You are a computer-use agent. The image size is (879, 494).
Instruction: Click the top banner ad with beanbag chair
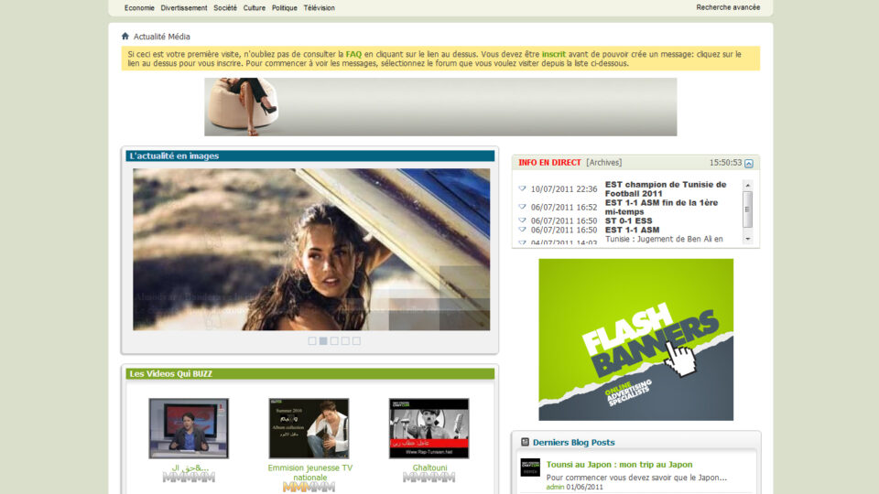click(440, 106)
